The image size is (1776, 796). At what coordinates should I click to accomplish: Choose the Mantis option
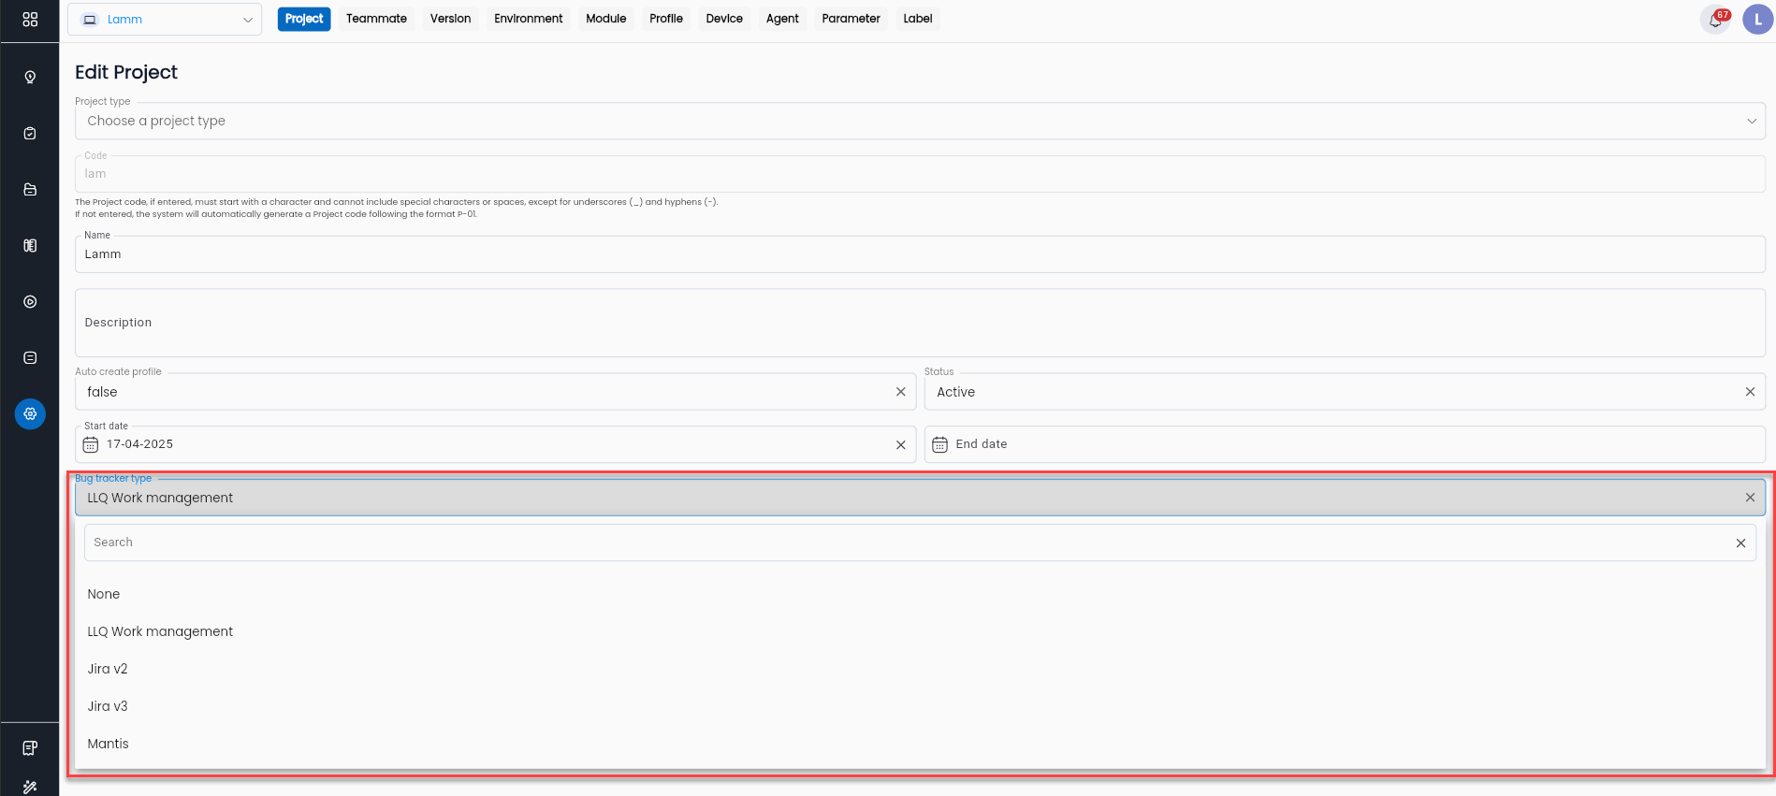pyautogui.click(x=920, y=744)
